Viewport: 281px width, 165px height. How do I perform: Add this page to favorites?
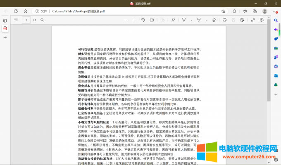(x=224, y=11)
